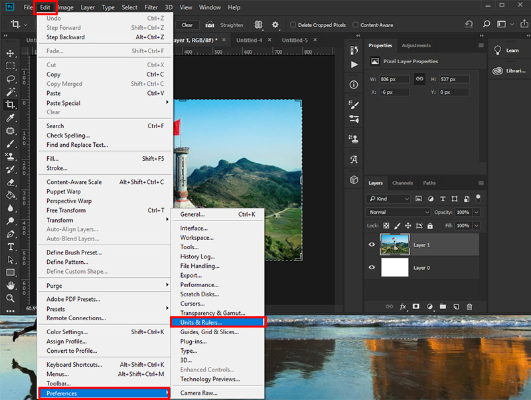Open the search magnifier icon

click(487, 24)
